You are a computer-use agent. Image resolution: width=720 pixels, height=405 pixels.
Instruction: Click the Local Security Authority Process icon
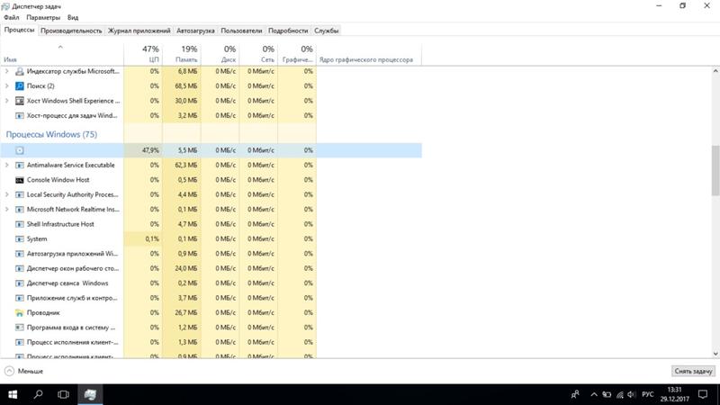point(19,194)
